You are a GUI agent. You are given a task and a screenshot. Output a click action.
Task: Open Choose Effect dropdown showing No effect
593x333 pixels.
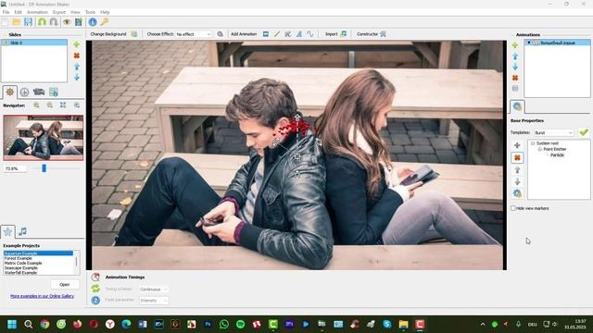[x=194, y=34]
